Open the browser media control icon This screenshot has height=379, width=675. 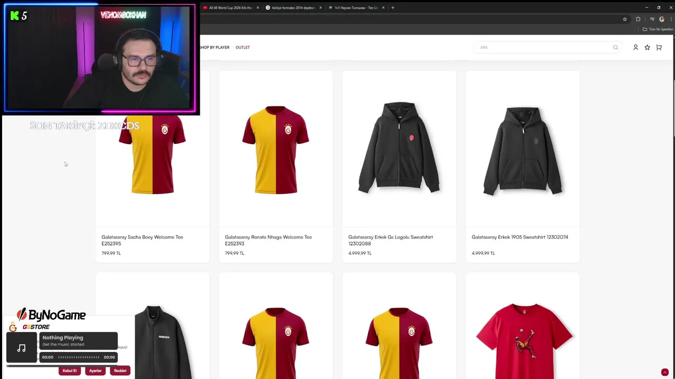coord(652,19)
